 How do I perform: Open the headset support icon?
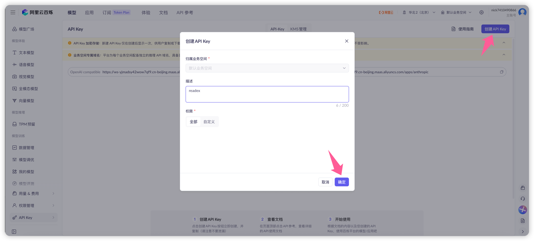(x=523, y=199)
